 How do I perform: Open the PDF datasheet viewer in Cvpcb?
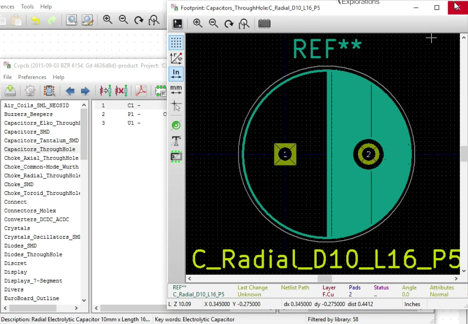[x=141, y=91]
